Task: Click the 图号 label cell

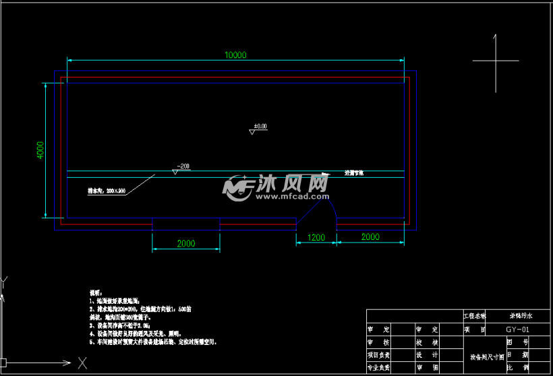Action: tap(518, 342)
